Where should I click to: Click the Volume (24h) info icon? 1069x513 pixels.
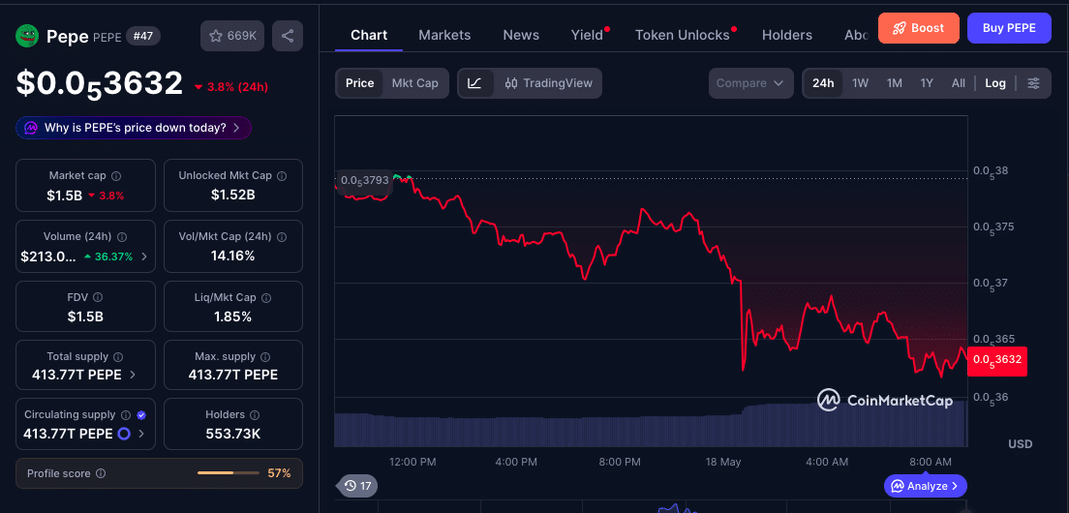click(x=122, y=237)
